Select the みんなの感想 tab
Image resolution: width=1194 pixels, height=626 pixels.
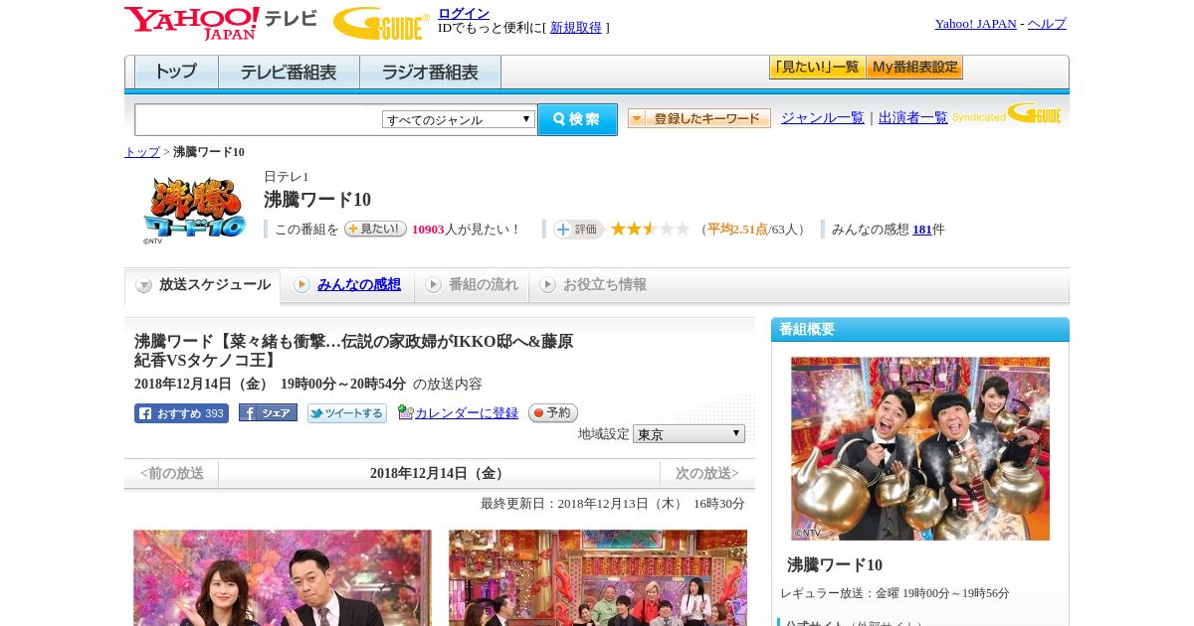tap(347, 285)
